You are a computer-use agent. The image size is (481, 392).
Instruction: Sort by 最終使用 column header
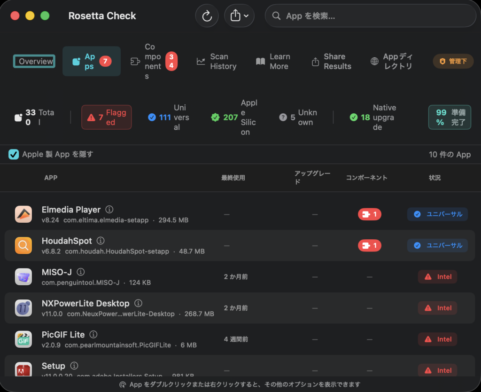point(233,178)
